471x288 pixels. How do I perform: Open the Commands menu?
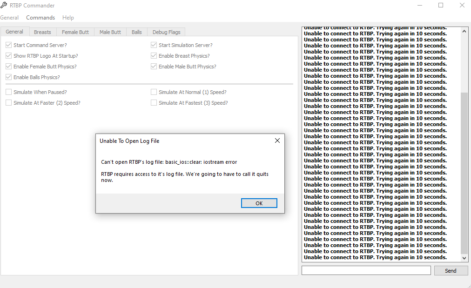coord(40,18)
